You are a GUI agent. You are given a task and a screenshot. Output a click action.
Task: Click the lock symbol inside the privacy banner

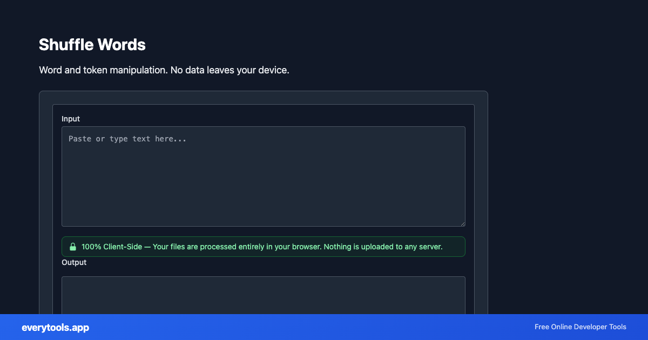73,247
